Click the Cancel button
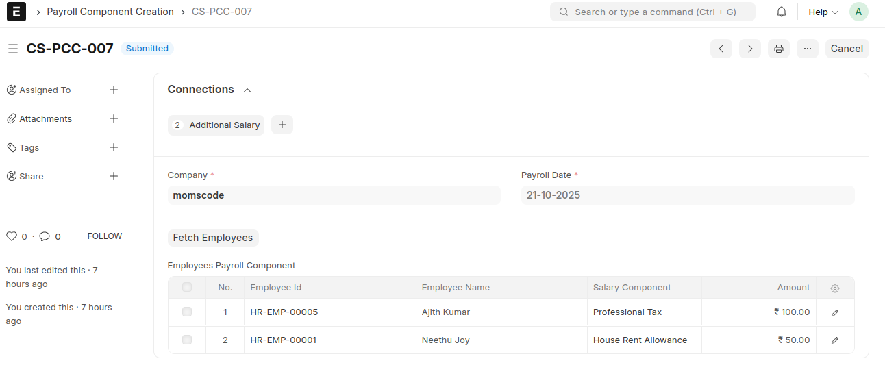885x376 pixels. tap(847, 49)
